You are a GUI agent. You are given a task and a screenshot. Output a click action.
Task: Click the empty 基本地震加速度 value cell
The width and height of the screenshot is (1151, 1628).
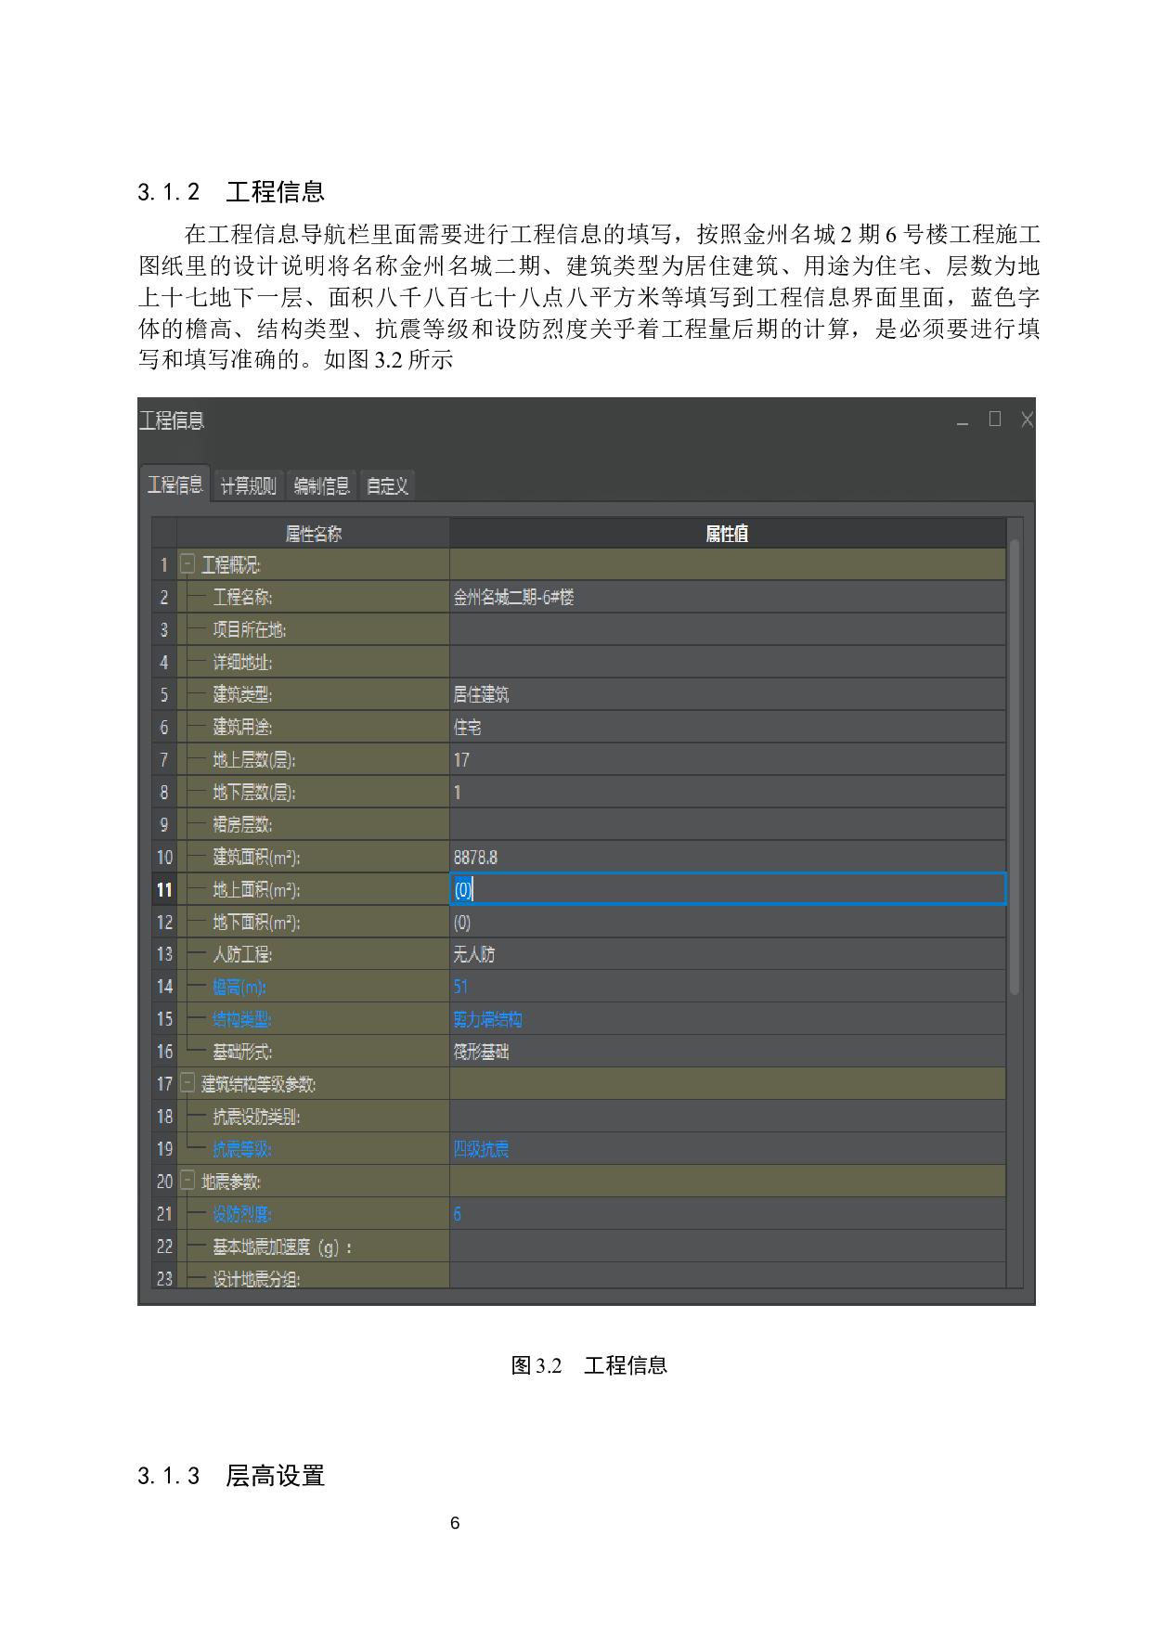(728, 1246)
